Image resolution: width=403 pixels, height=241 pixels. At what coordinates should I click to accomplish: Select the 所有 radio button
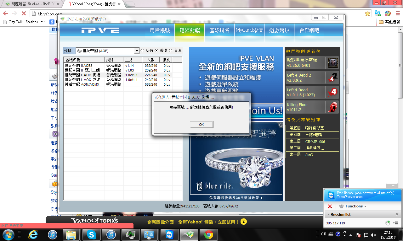[142, 51]
